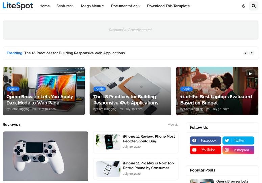Toggle dark mode with the moon icon
Viewport: 262px width, 183px height.
pos(244,6)
